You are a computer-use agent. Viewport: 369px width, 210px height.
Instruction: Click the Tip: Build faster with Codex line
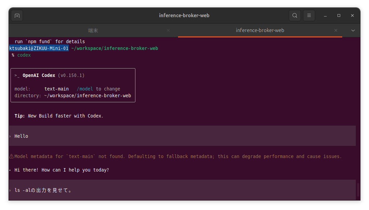59,116
